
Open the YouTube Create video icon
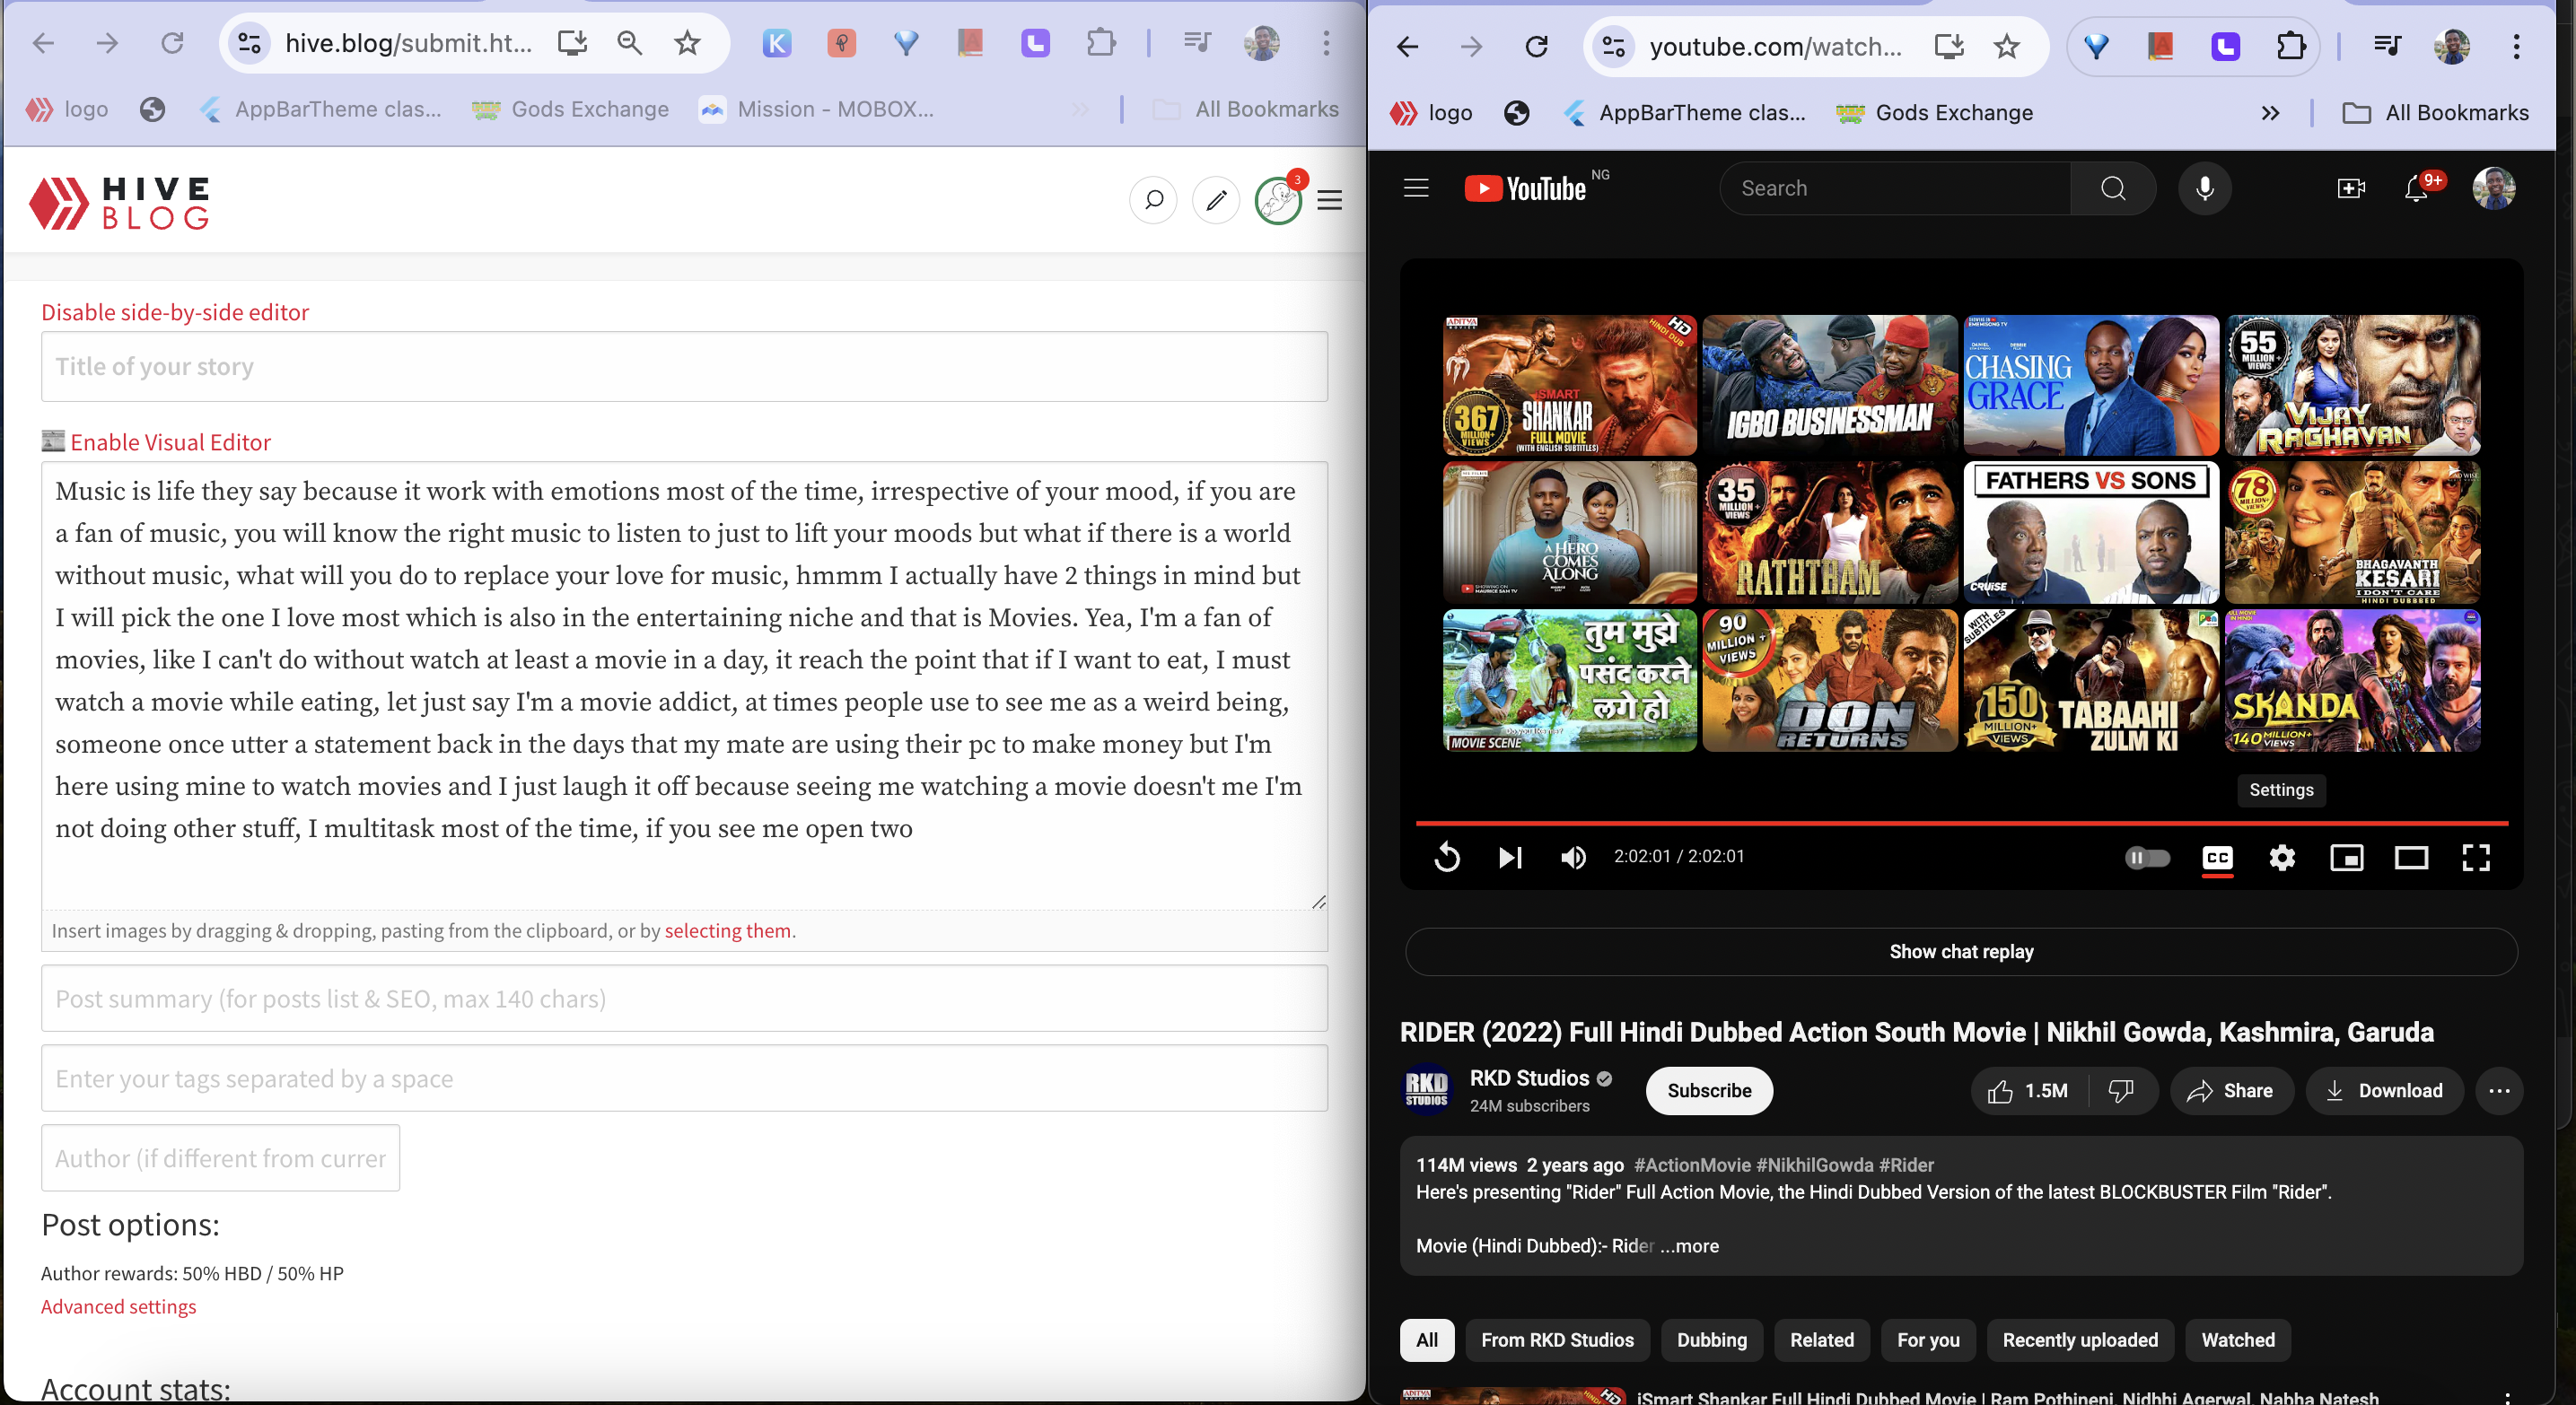[2351, 188]
